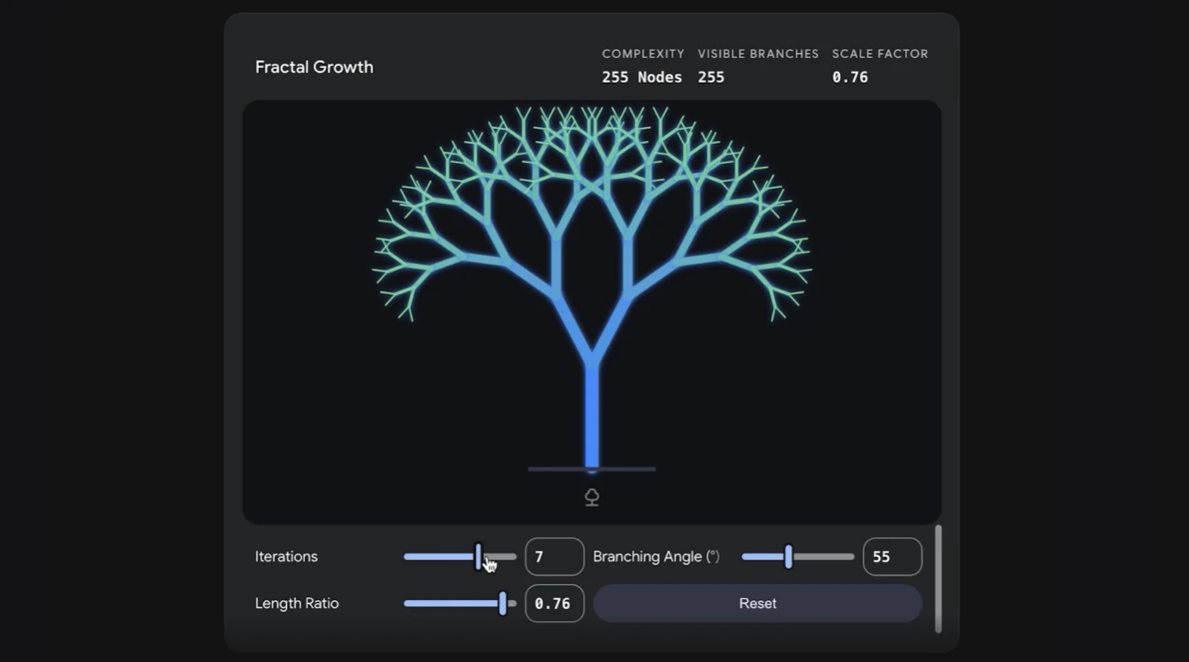The image size is (1189, 662).
Task: Click the Branching Angle slider handle
Action: point(788,556)
